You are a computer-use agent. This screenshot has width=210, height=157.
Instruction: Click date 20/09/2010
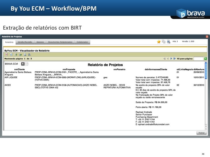tap(199, 72)
